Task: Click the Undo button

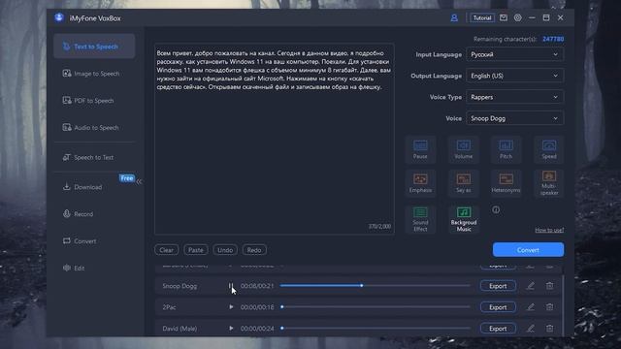Action: click(225, 250)
